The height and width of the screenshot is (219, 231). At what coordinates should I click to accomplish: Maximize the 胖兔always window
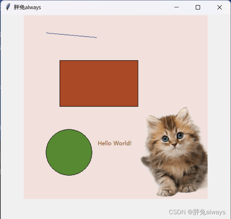click(198, 7)
